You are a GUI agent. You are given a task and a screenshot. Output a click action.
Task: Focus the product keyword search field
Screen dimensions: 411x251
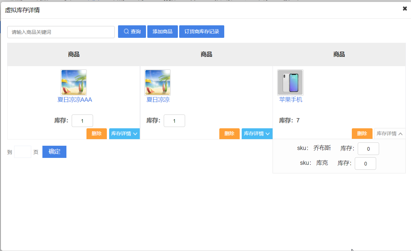pos(61,32)
